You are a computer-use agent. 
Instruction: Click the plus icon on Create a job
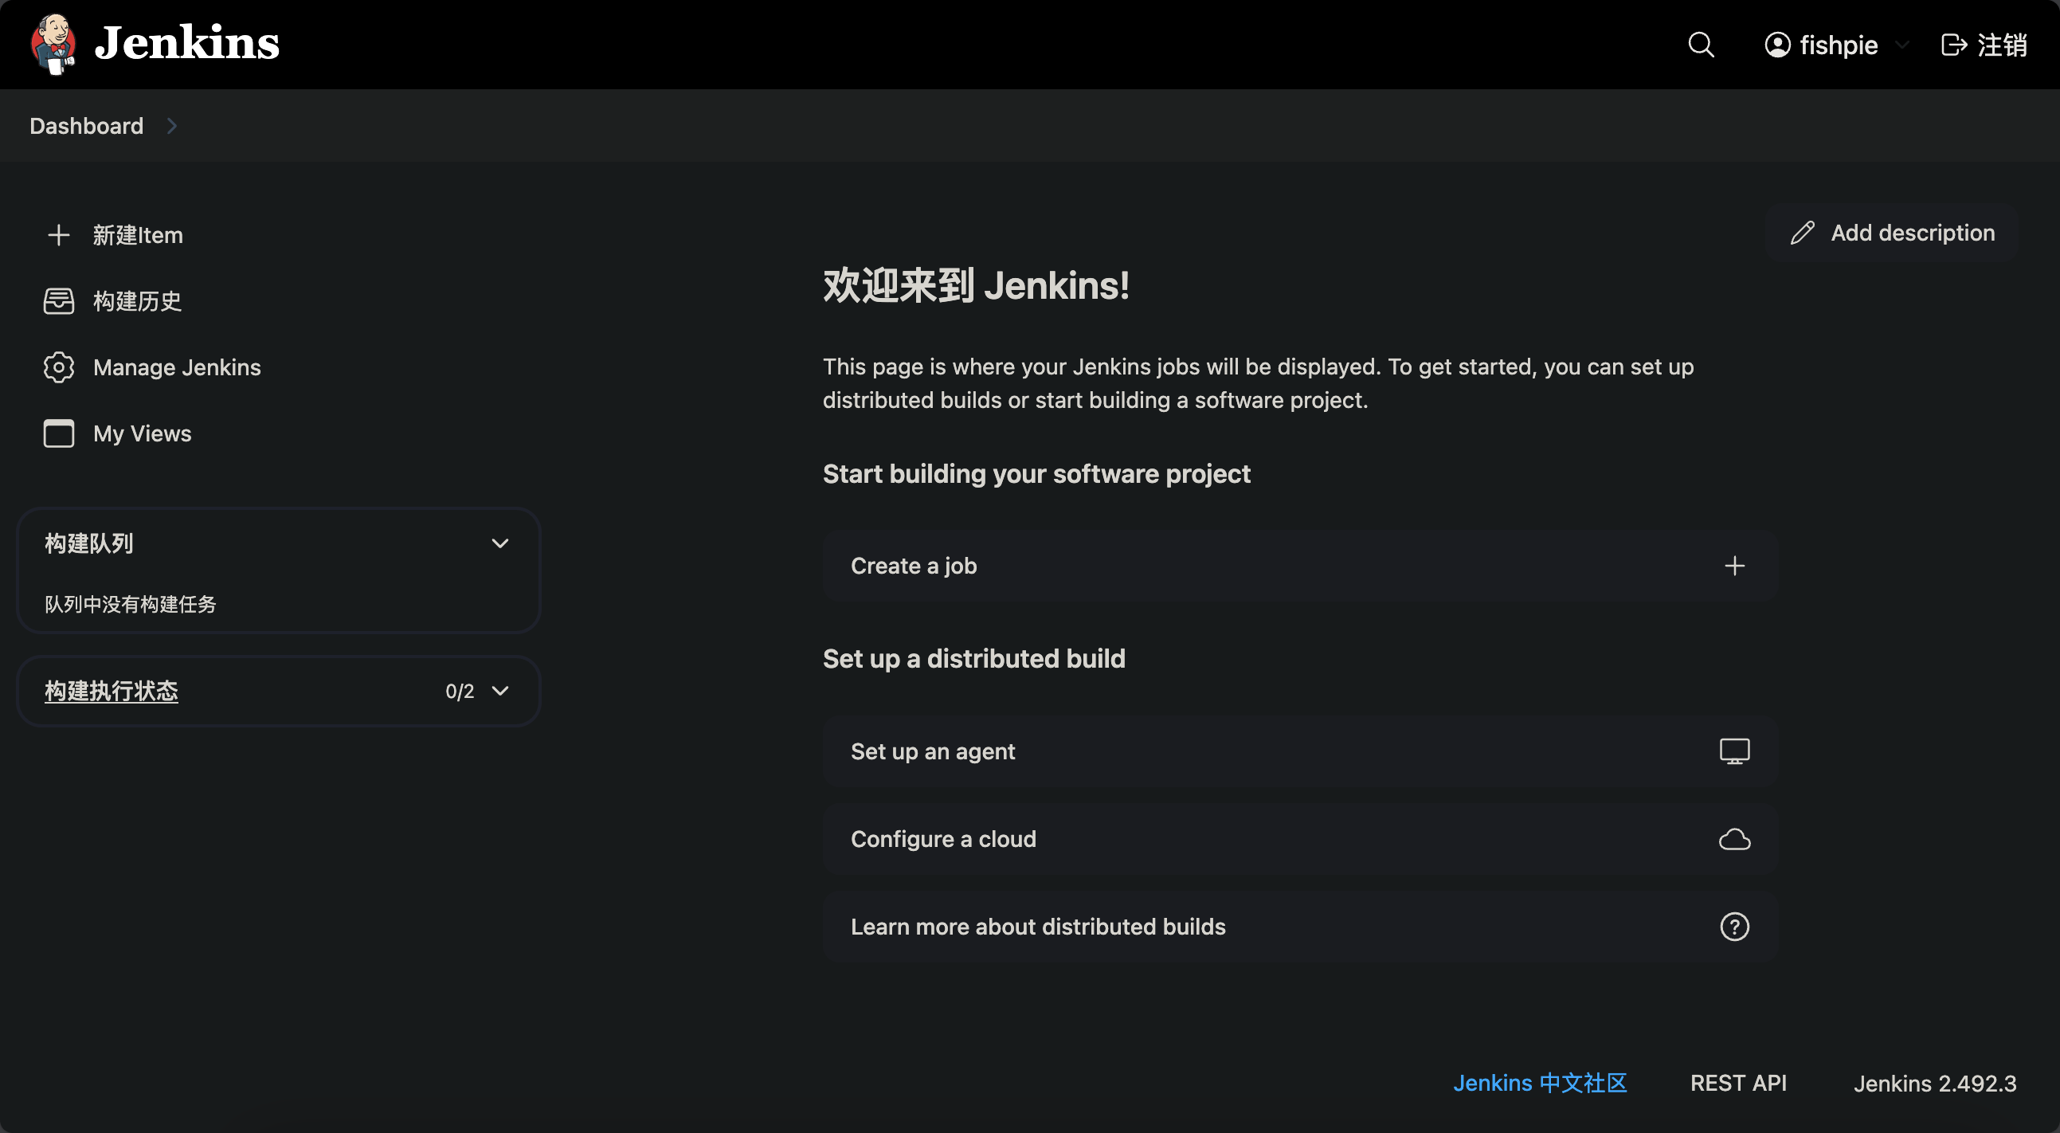click(1733, 566)
